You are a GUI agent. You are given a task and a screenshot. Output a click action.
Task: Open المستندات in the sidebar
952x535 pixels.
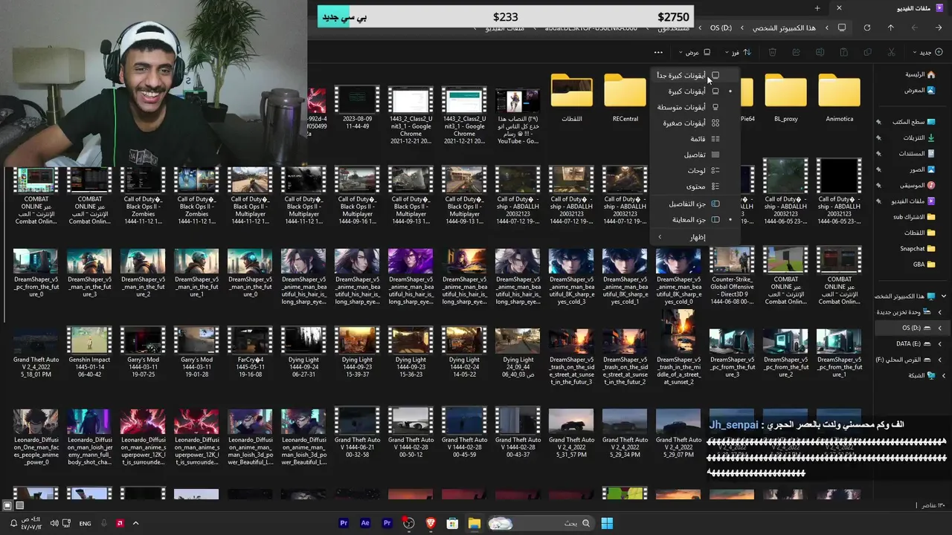(917, 153)
